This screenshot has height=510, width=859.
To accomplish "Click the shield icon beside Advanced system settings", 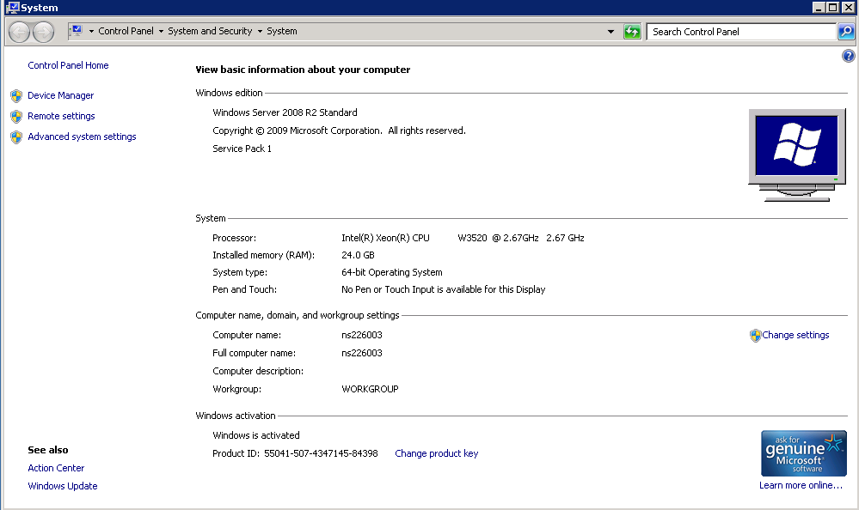I will point(16,137).
